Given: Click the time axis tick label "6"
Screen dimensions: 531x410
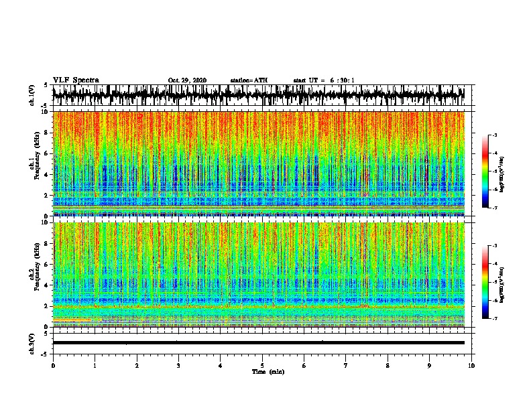Looking at the screenshot, I should [x=304, y=366].
